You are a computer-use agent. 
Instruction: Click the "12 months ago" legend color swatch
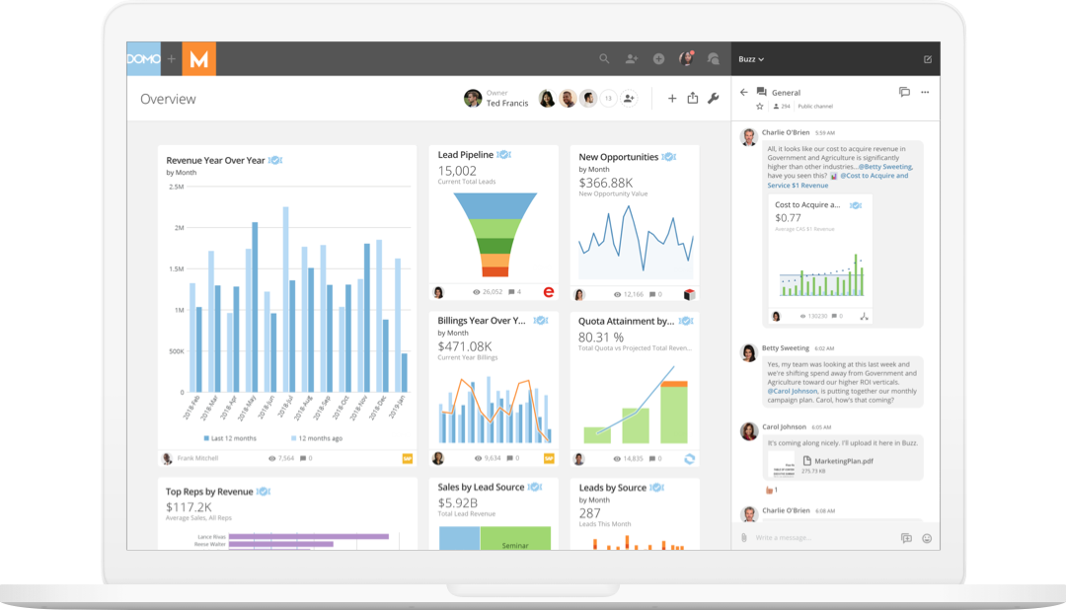coord(294,438)
